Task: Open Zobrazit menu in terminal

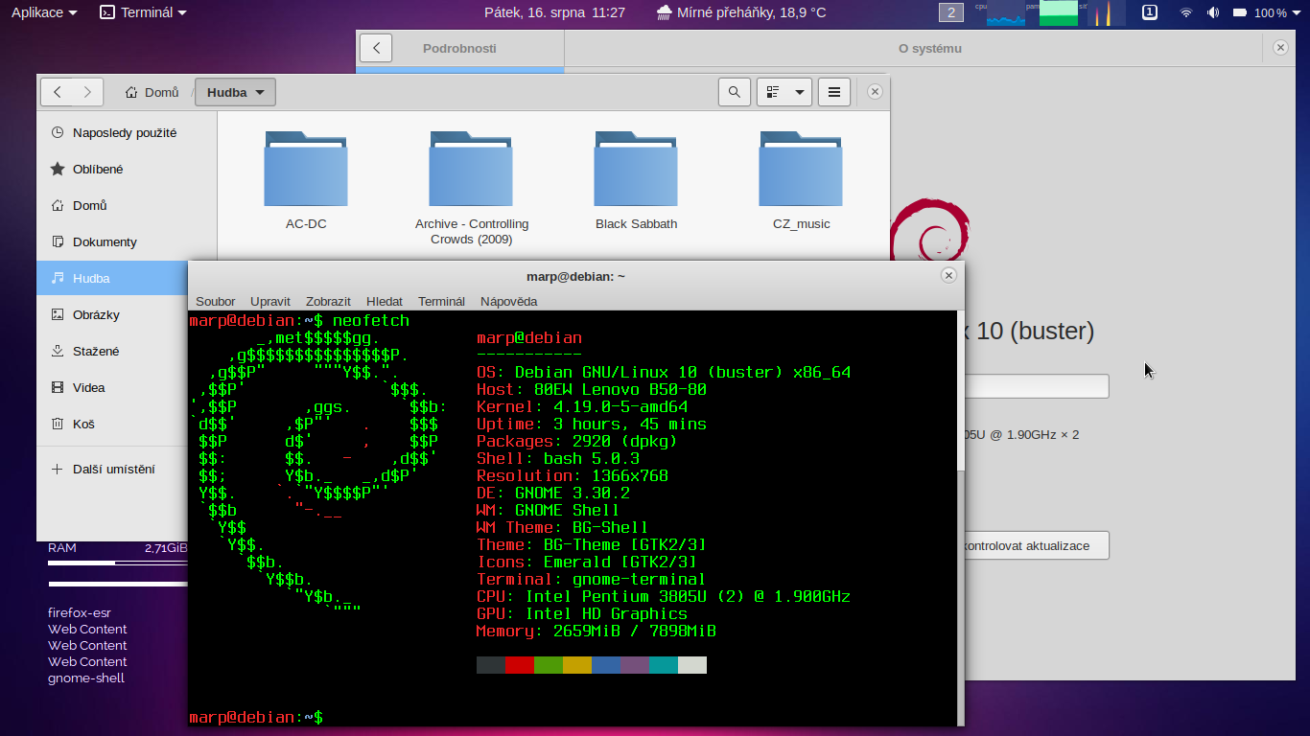Action: coord(328,301)
